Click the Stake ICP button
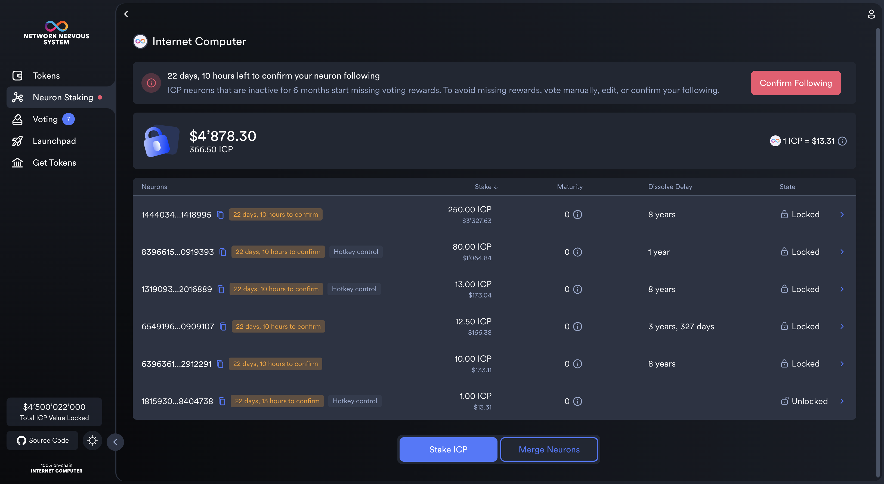 tap(448, 449)
